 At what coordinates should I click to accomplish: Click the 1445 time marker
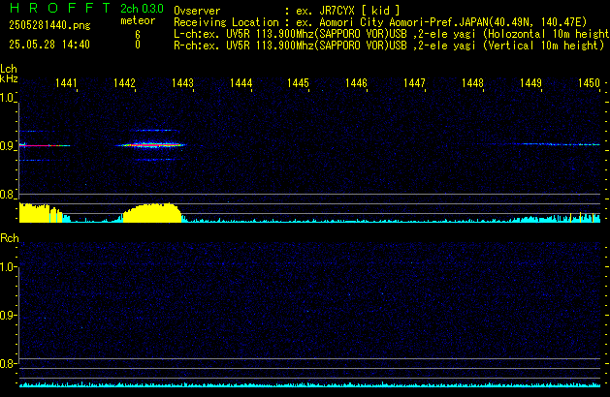[x=298, y=83]
